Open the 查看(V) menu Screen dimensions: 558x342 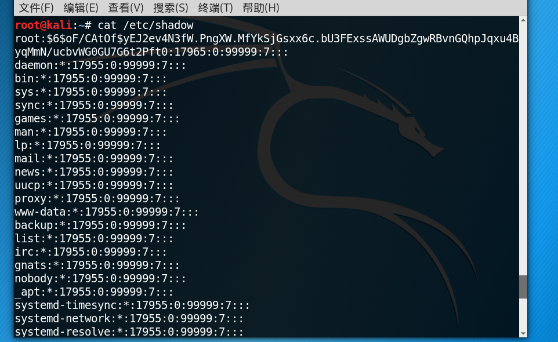point(126,8)
